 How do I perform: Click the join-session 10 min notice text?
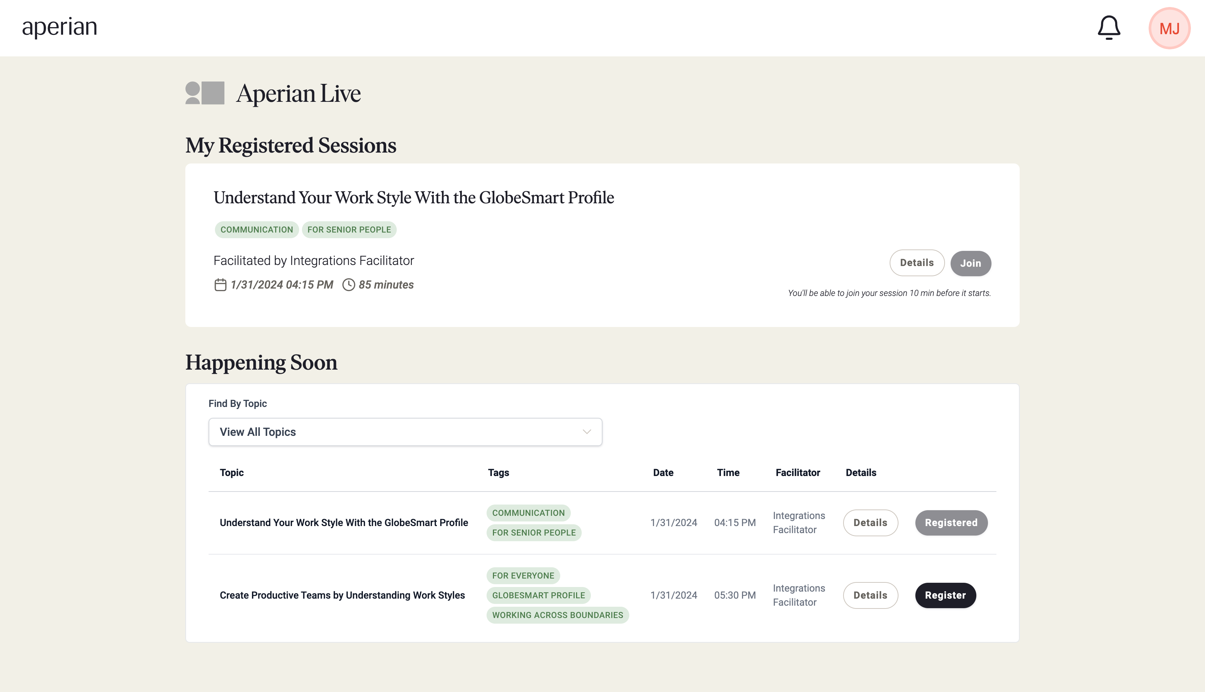[x=889, y=293]
